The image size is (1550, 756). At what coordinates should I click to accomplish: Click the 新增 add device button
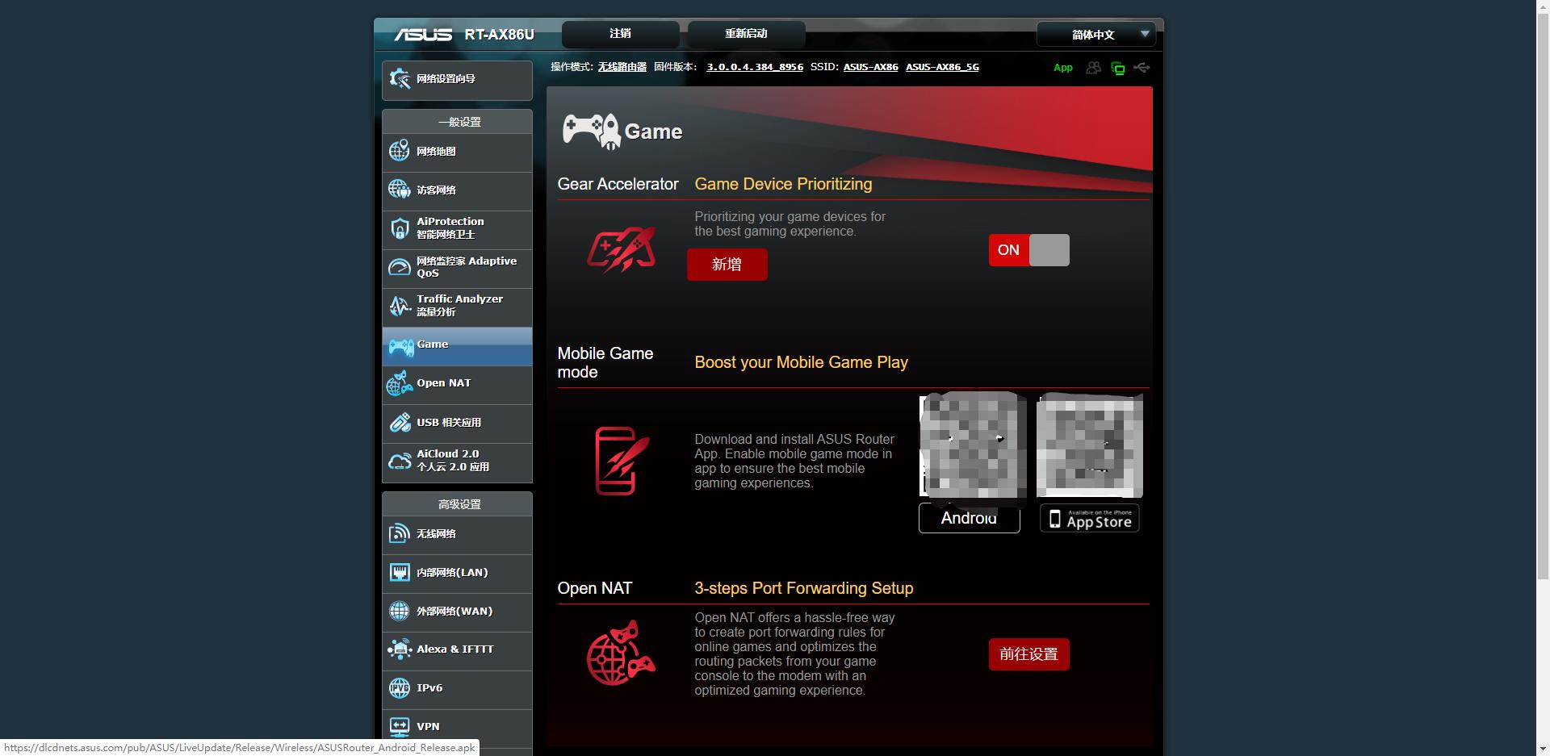pos(727,265)
